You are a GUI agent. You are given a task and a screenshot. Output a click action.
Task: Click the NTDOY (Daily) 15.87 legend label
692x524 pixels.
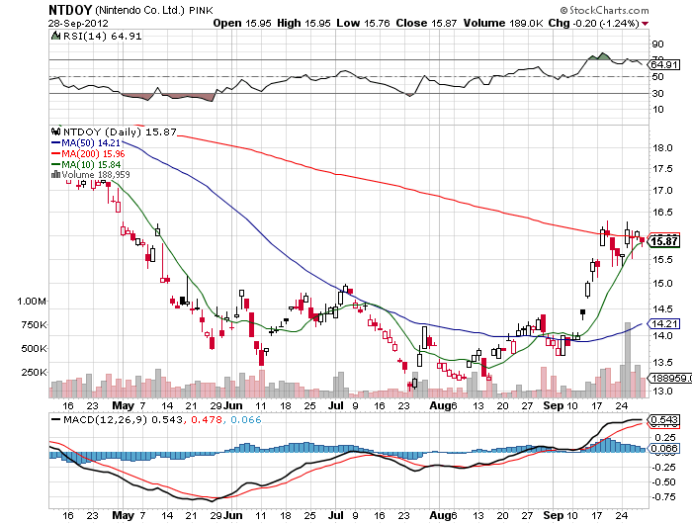[x=120, y=131]
